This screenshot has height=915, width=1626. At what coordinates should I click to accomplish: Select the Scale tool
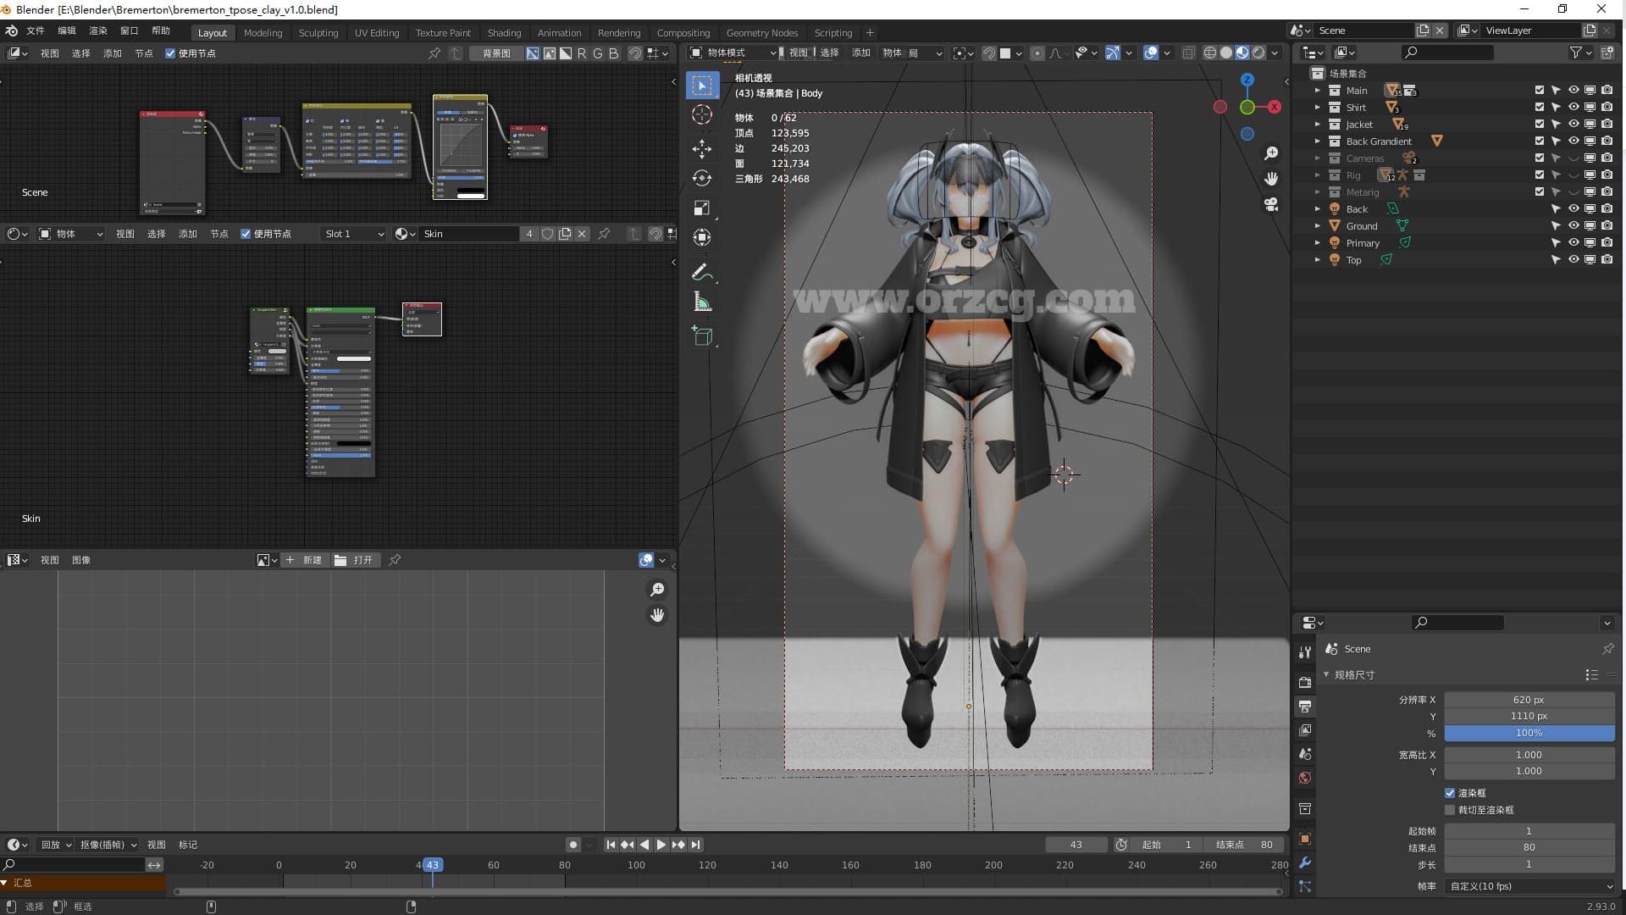tap(702, 208)
